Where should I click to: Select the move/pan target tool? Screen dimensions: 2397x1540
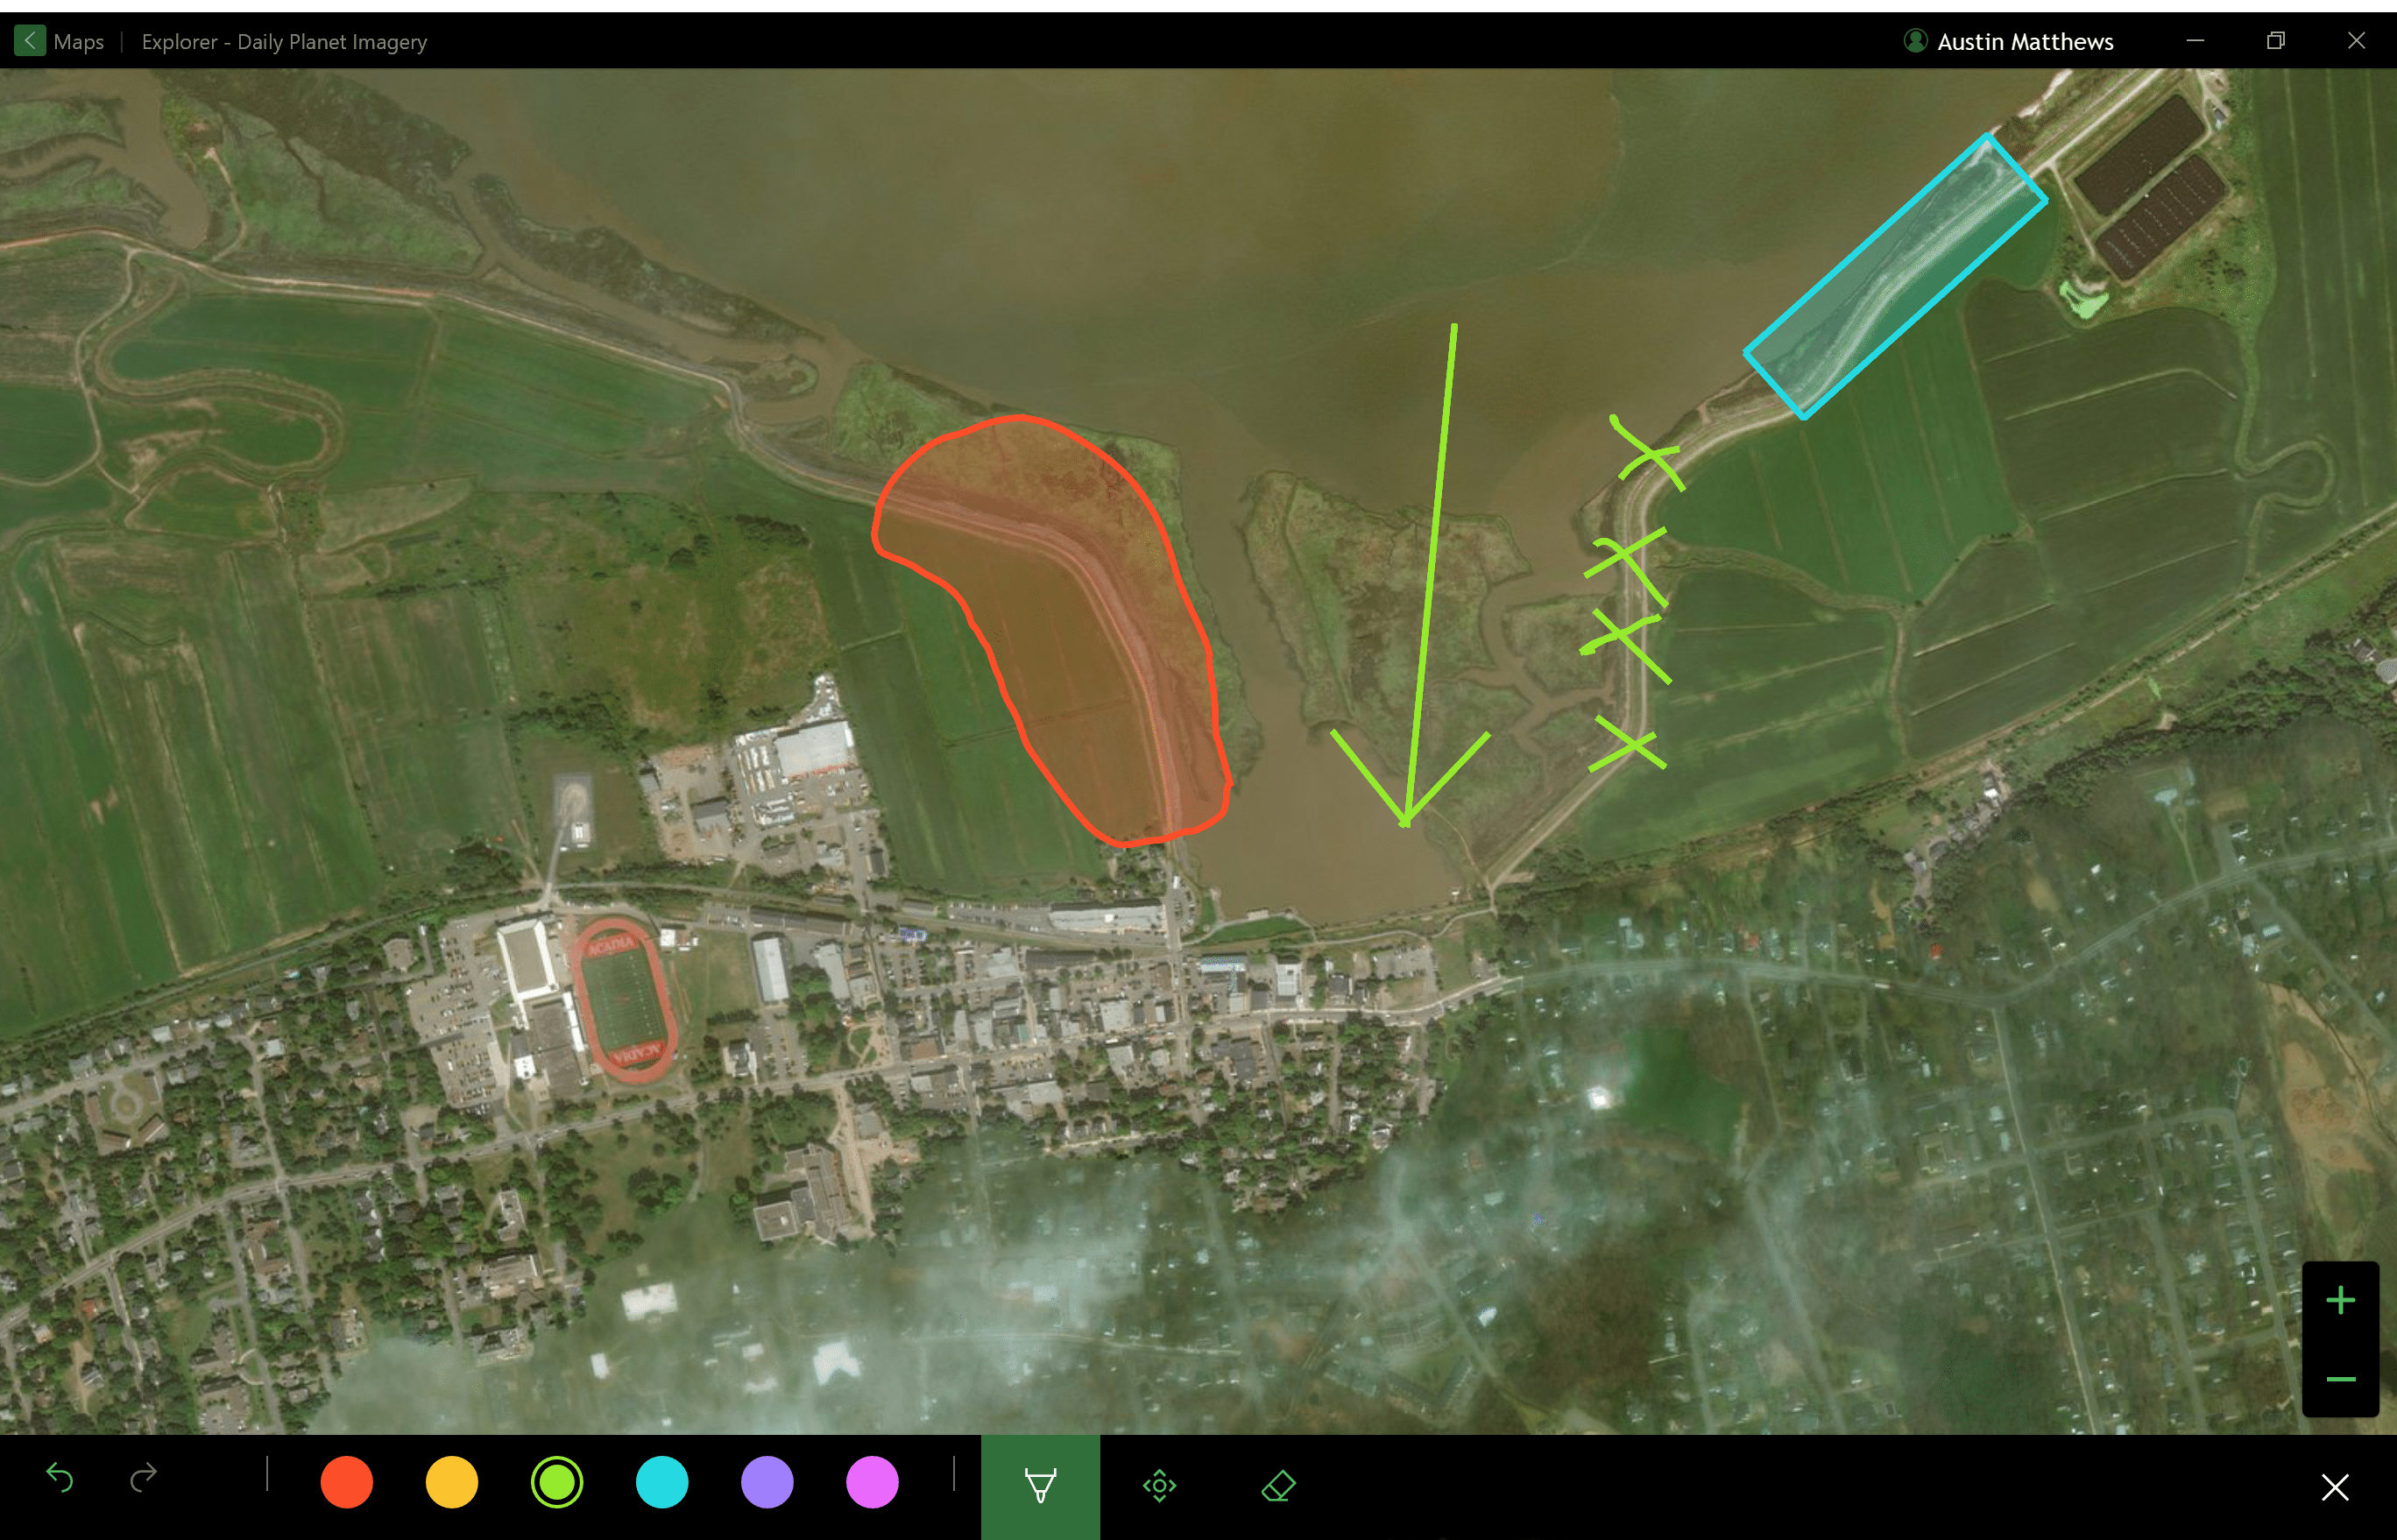pyautogui.click(x=1159, y=1485)
